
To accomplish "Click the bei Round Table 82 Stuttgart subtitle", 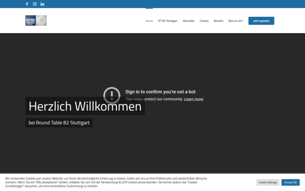I will coord(59,123).
